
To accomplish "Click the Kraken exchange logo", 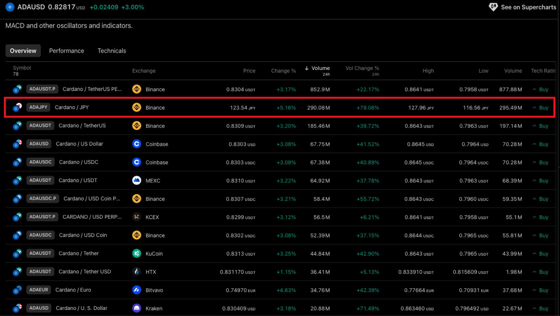I will point(136,308).
